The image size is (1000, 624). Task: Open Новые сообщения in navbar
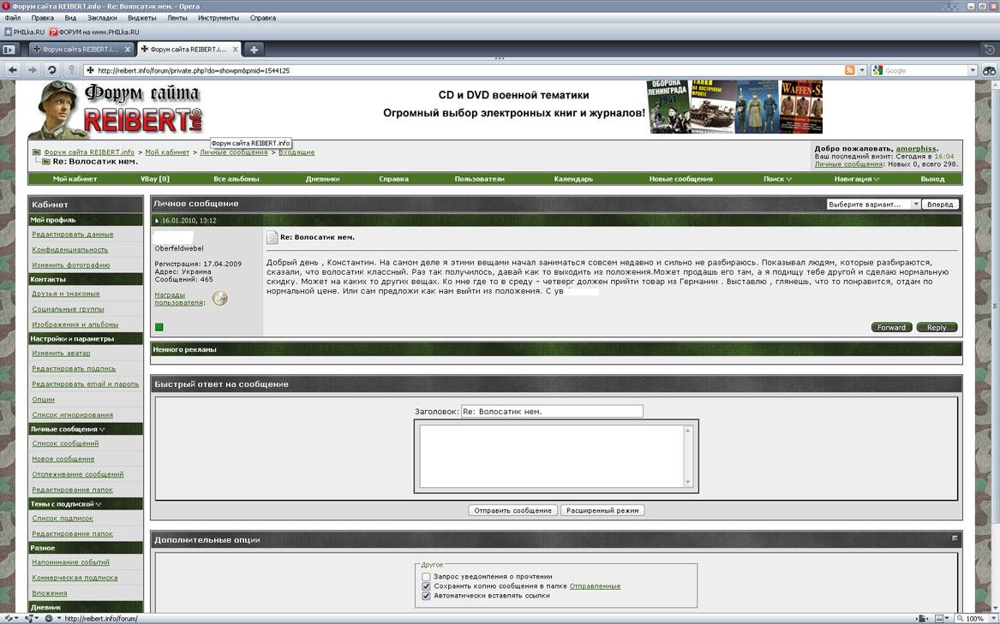tap(680, 179)
